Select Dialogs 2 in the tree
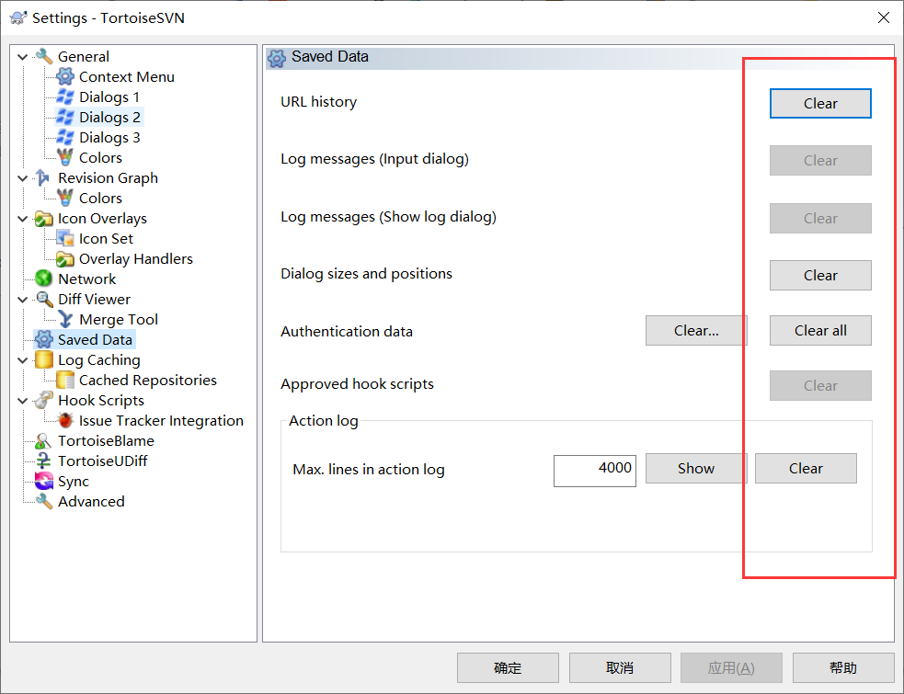The height and width of the screenshot is (694, 904). click(109, 117)
